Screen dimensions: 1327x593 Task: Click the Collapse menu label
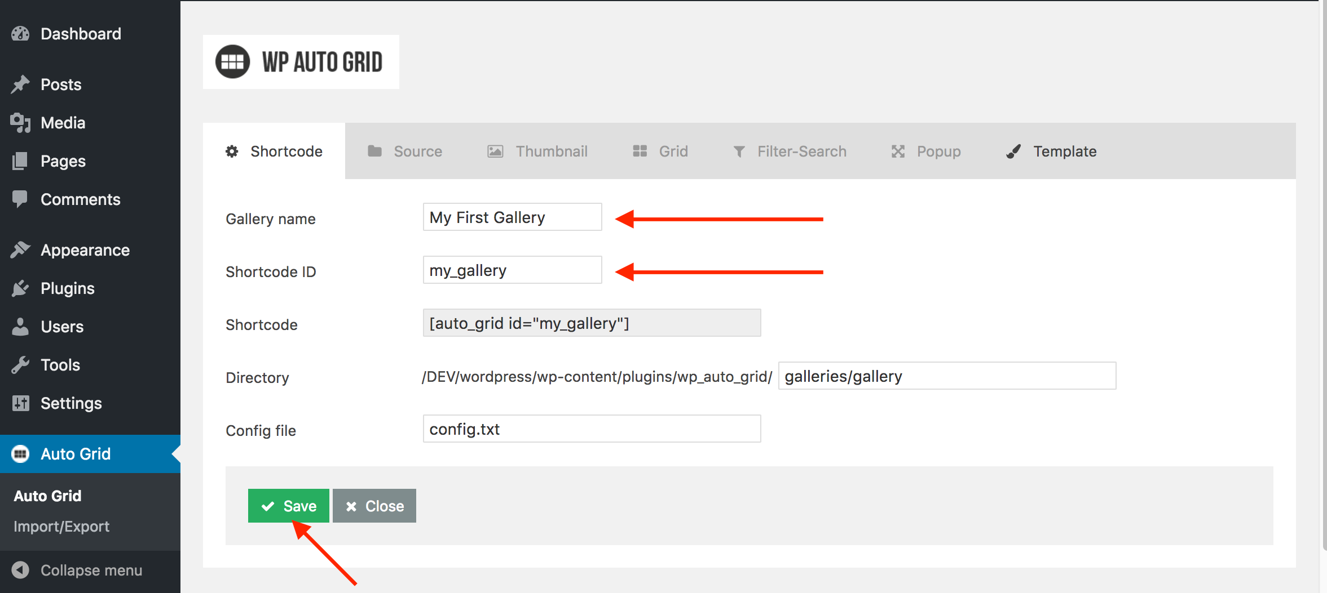(x=91, y=570)
